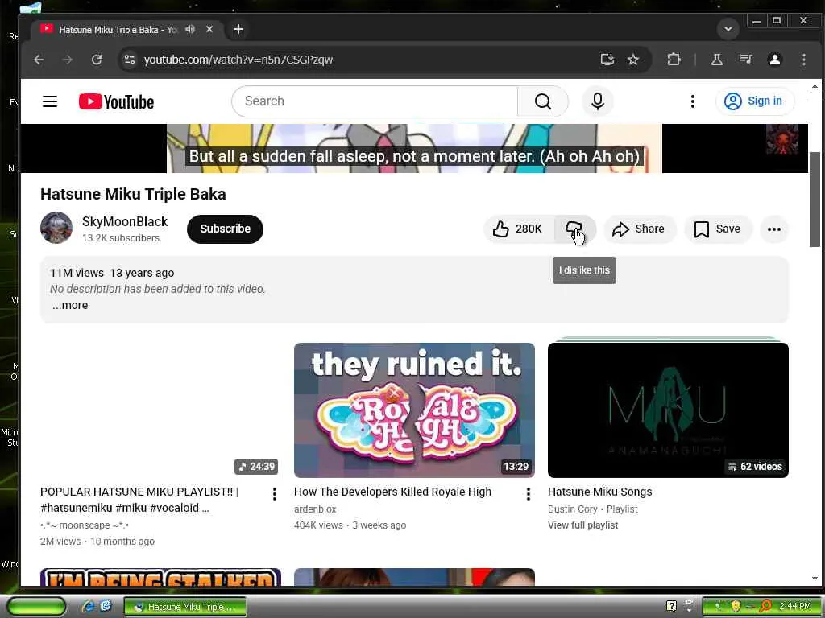This screenshot has width=825, height=618.
Task: View site information icon in address bar
Action: point(130,60)
